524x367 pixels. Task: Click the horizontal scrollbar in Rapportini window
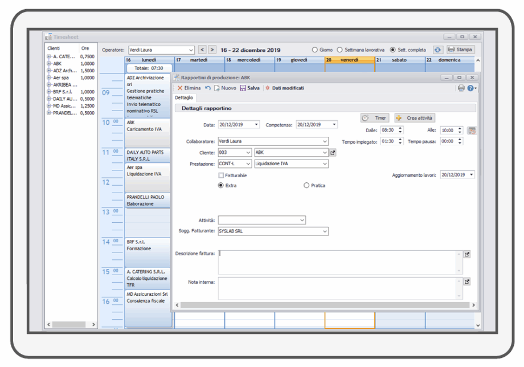325,305
